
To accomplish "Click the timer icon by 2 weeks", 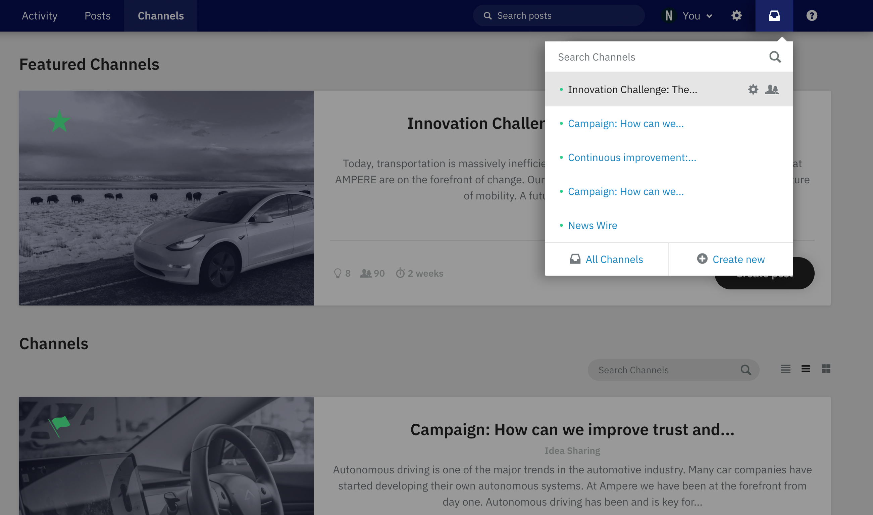I will (x=400, y=273).
